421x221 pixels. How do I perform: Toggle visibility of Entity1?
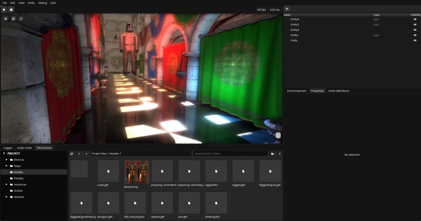[x=415, y=35]
